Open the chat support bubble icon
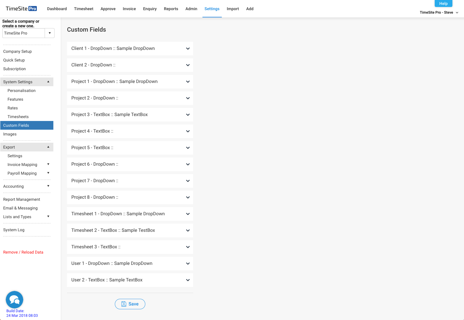Image resolution: width=464 pixels, height=320 pixels. pyautogui.click(x=14, y=300)
